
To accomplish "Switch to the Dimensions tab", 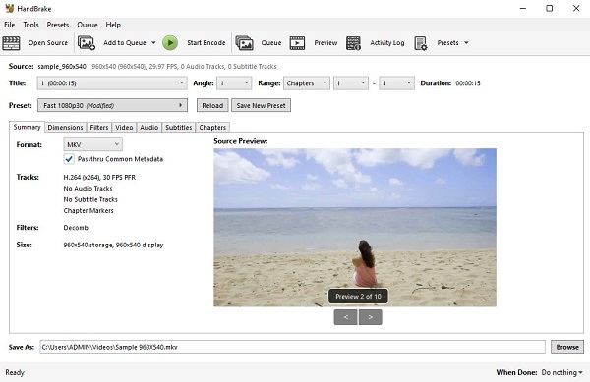I will 65,128.
